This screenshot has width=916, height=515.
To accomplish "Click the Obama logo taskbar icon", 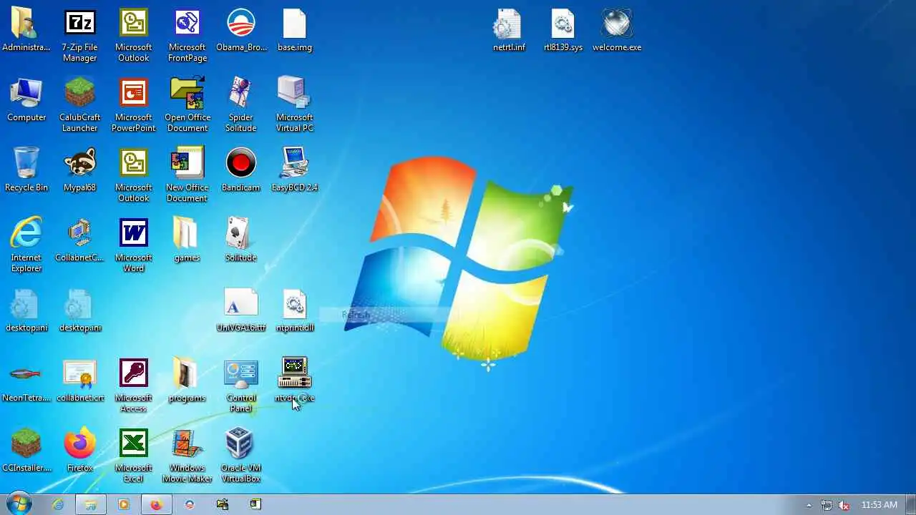I will click(x=189, y=504).
